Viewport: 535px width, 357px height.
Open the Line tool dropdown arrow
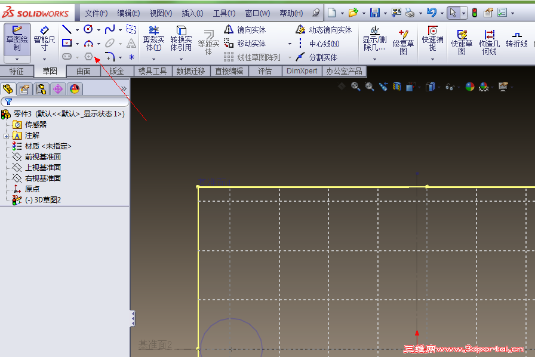[77, 30]
